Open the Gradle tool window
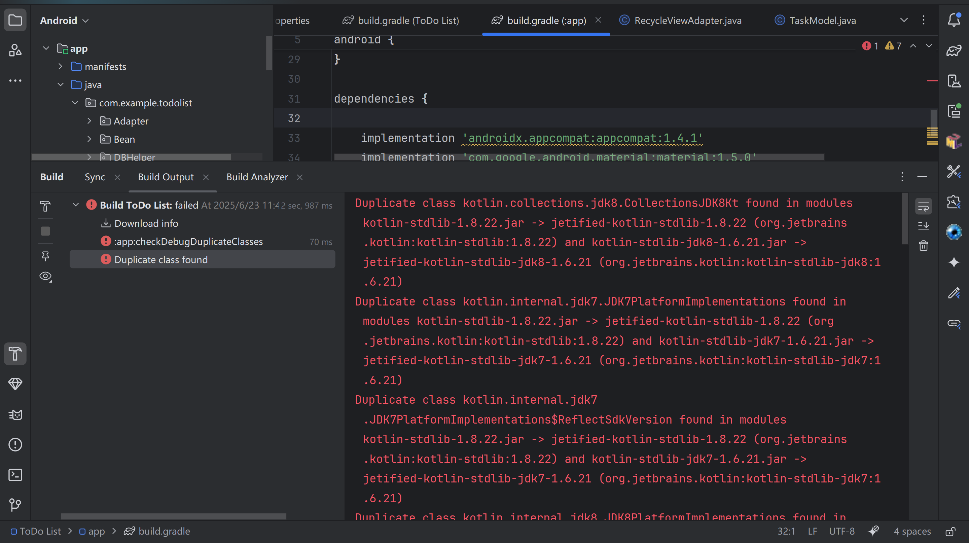 954,51
